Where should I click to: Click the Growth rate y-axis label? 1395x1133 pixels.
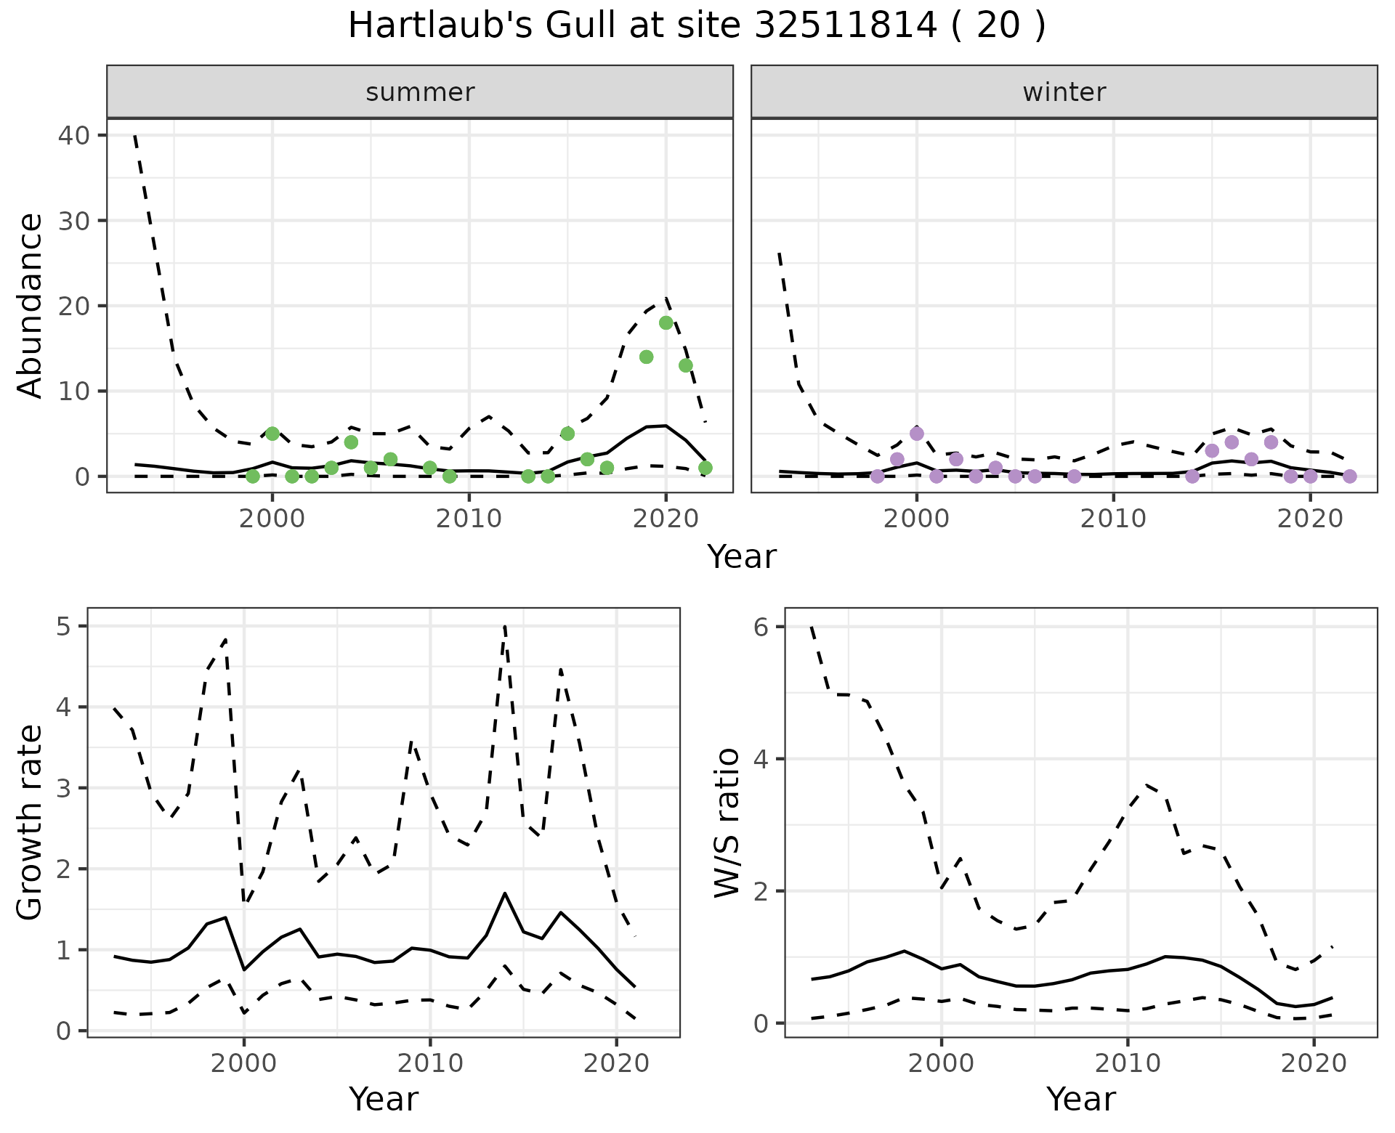(31, 822)
